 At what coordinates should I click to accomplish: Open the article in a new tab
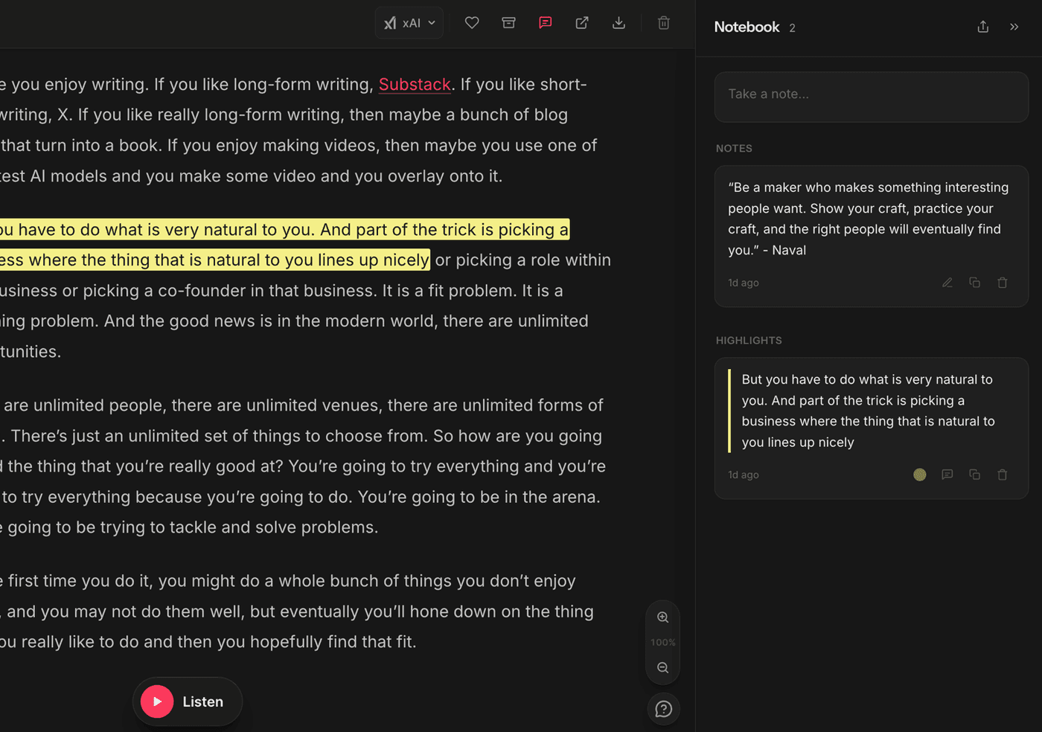(582, 23)
